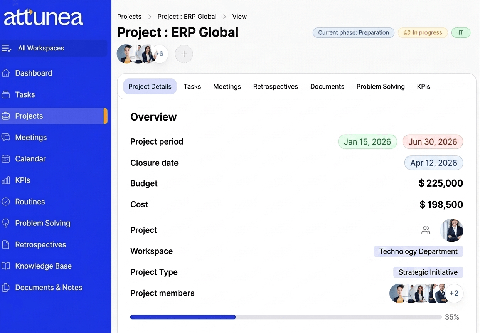
Task: Open Documents & Notes from sidebar
Action: (54, 288)
